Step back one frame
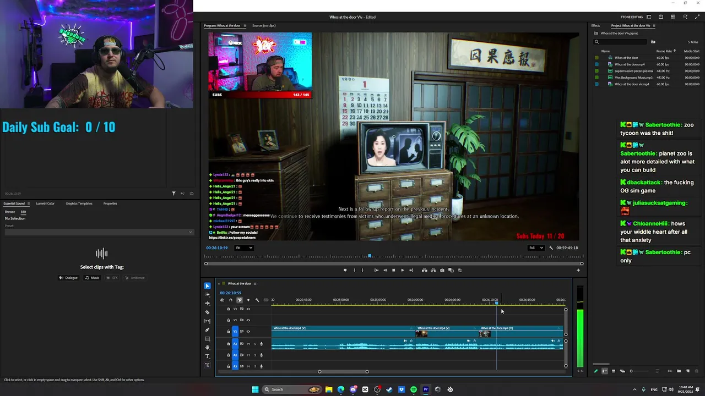The width and height of the screenshot is (705, 396). pyautogui.click(x=385, y=270)
